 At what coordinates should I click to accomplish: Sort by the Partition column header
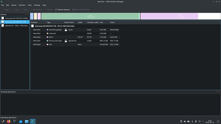click(x=38, y=22)
